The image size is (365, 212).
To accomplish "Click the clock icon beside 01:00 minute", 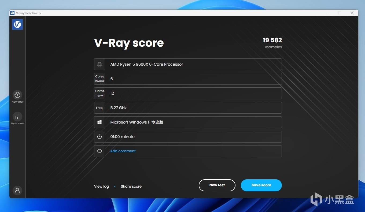I will 99,137.
